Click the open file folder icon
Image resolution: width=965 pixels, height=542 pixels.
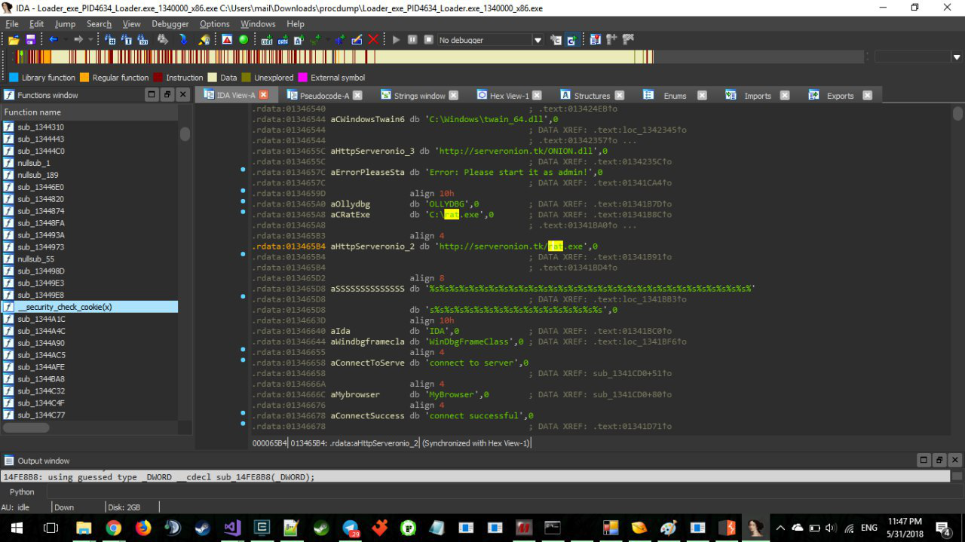pyautogui.click(x=14, y=40)
